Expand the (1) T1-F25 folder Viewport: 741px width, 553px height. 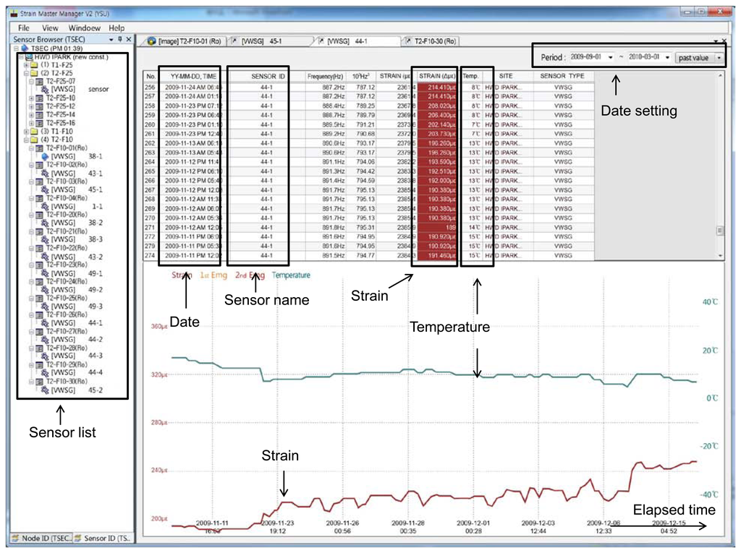click(26, 64)
